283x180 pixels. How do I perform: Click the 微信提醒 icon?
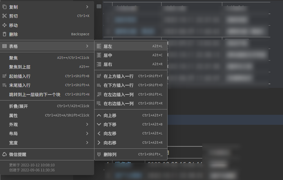click(x=5, y=154)
